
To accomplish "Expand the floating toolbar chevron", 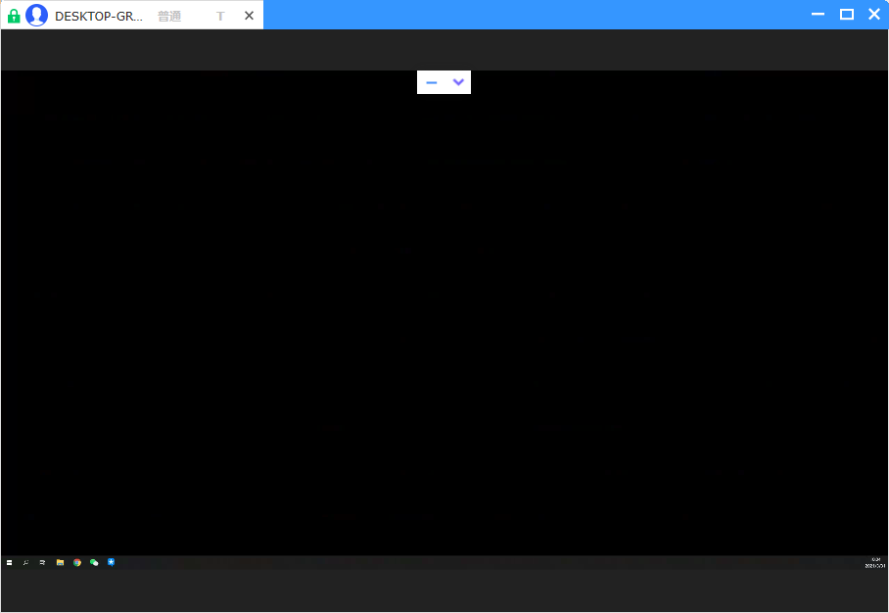I will 458,82.
